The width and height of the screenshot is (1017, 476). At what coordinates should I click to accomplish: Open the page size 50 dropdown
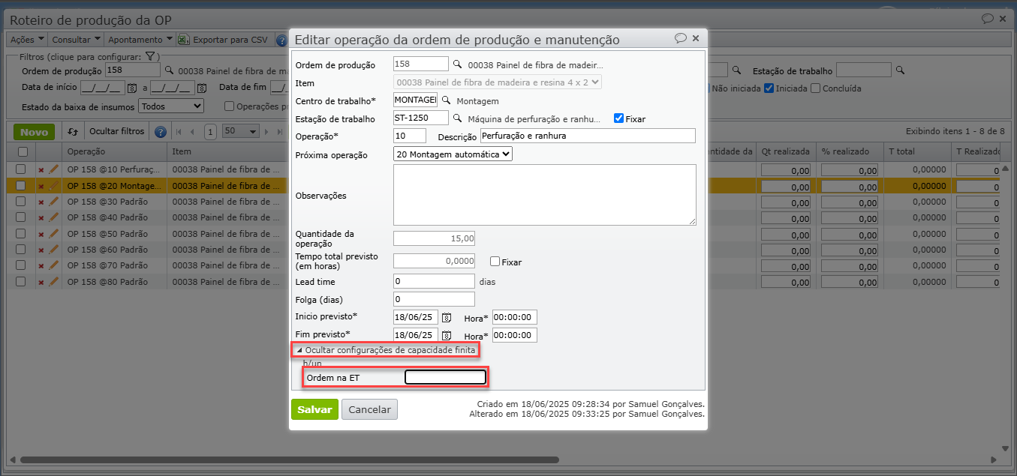click(x=241, y=131)
